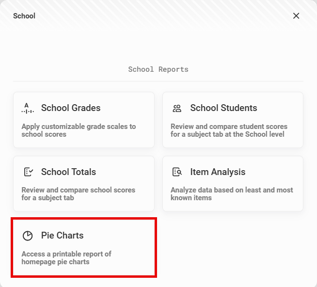Viewport: 317px width, 287px height.
Task: Close the School dialog with the X
Action: [x=296, y=16]
